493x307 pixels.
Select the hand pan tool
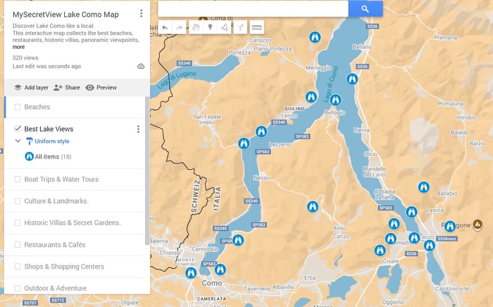(x=196, y=28)
